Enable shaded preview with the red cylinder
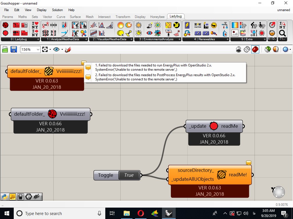Viewport: 293px width, 219px height. pyautogui.click(x=255, y=49)
